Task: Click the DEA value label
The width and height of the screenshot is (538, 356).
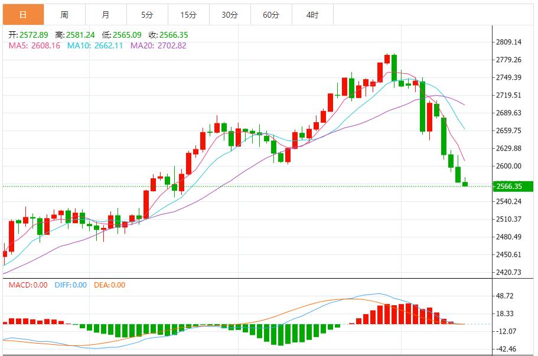Action: click(x=109, y=285)
